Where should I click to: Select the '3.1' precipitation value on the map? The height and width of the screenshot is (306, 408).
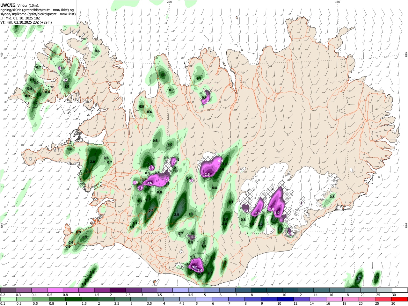(151, 210)
